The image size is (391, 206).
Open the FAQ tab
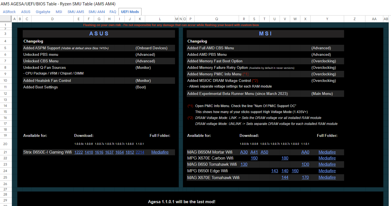coord(113,12)
